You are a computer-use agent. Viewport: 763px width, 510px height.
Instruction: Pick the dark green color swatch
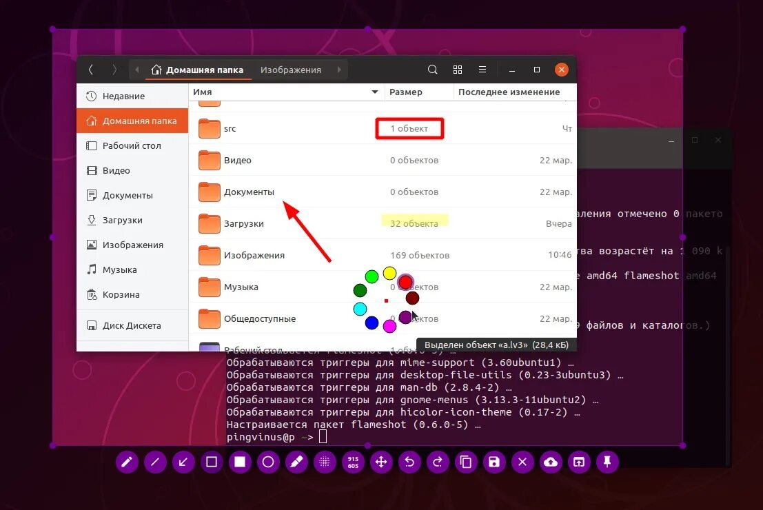coord(360,291)
